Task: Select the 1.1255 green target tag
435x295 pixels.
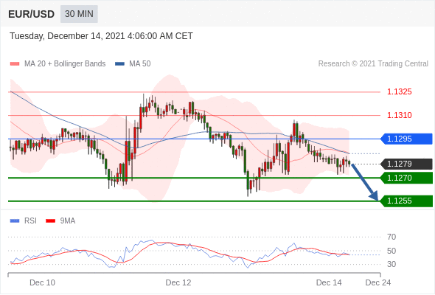Action: pos(406,201)
